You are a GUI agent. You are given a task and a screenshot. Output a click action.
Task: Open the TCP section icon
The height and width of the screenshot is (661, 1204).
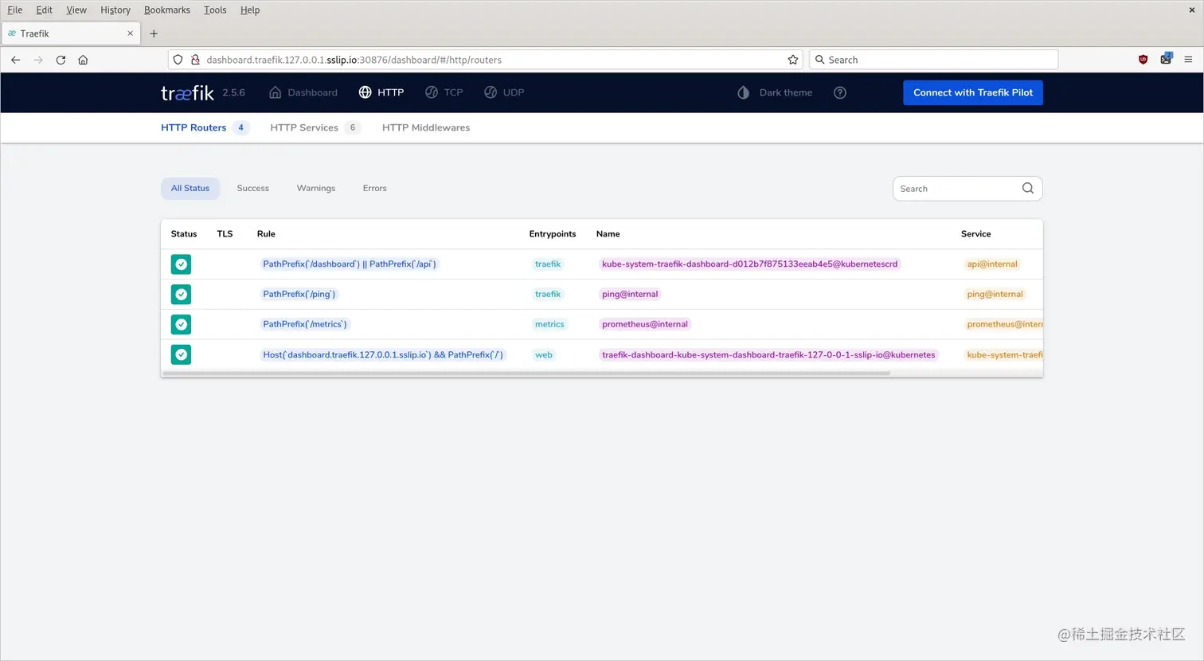(432, 92)
